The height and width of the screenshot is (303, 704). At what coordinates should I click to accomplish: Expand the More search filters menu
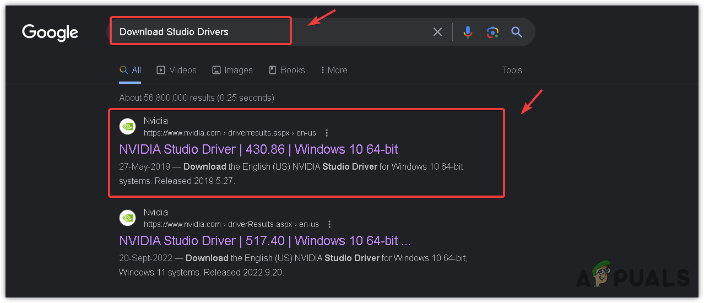pyautogui.click(x=334, y=70)
